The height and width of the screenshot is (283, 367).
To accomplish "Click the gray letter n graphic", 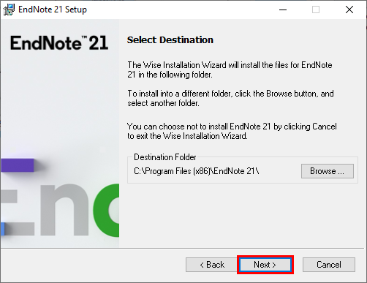I will 64,210.
